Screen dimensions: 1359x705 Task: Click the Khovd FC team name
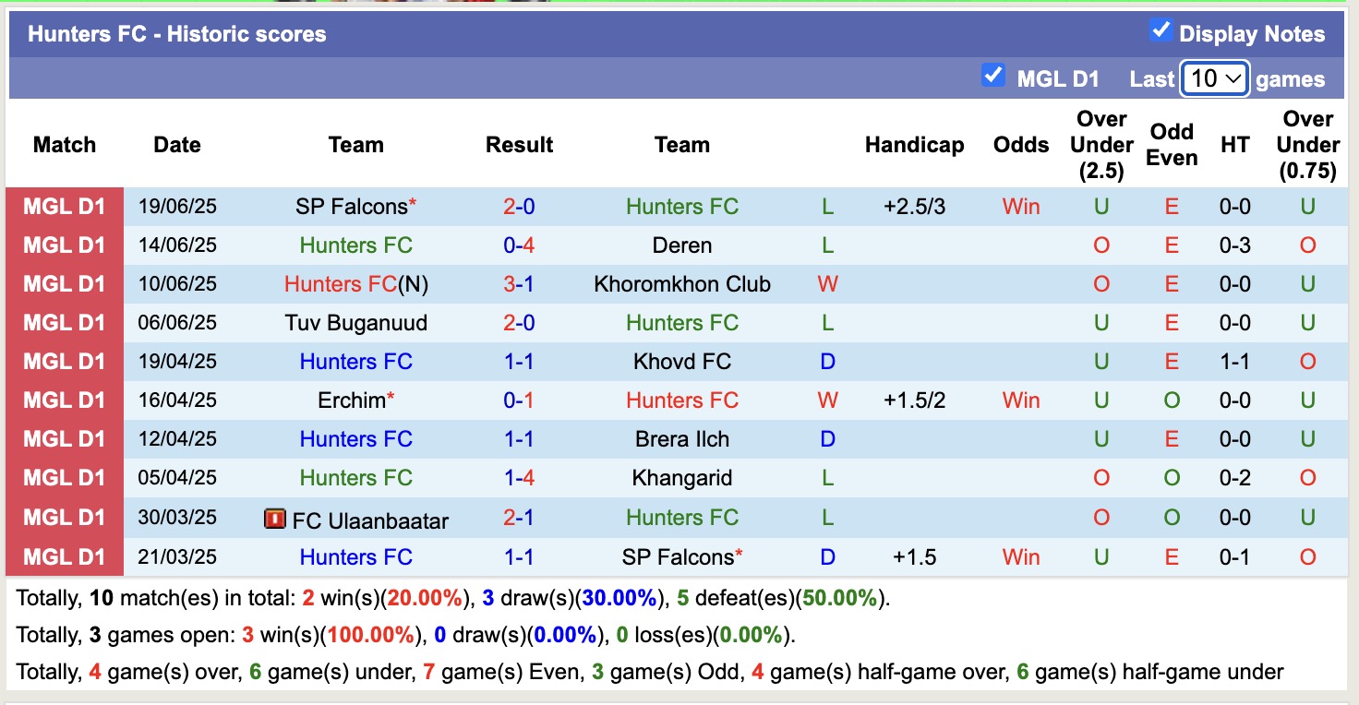(x=682, y=362)
